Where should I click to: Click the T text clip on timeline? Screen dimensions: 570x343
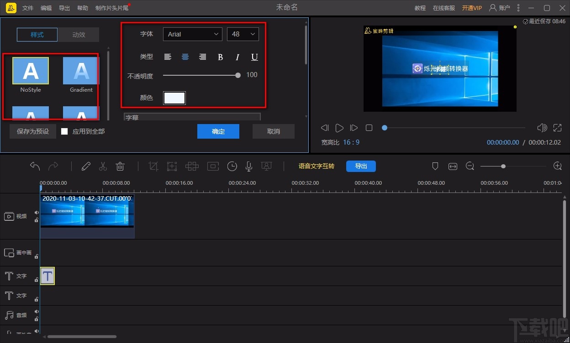pos(47,276)
